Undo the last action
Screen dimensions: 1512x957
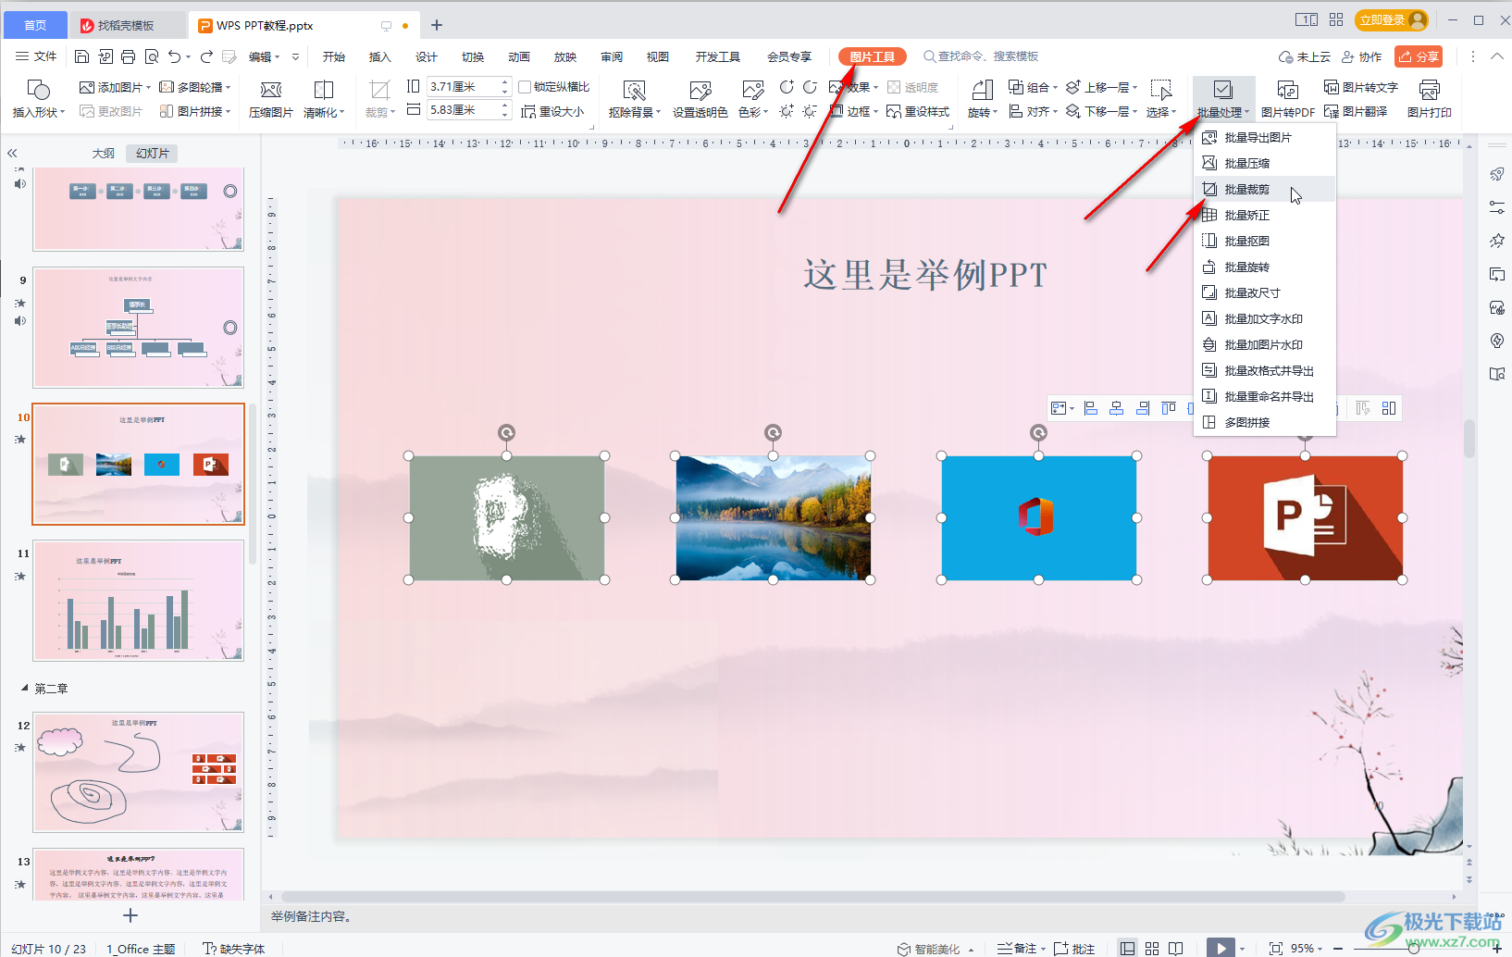pyautogui.click(x=174, y=56)
